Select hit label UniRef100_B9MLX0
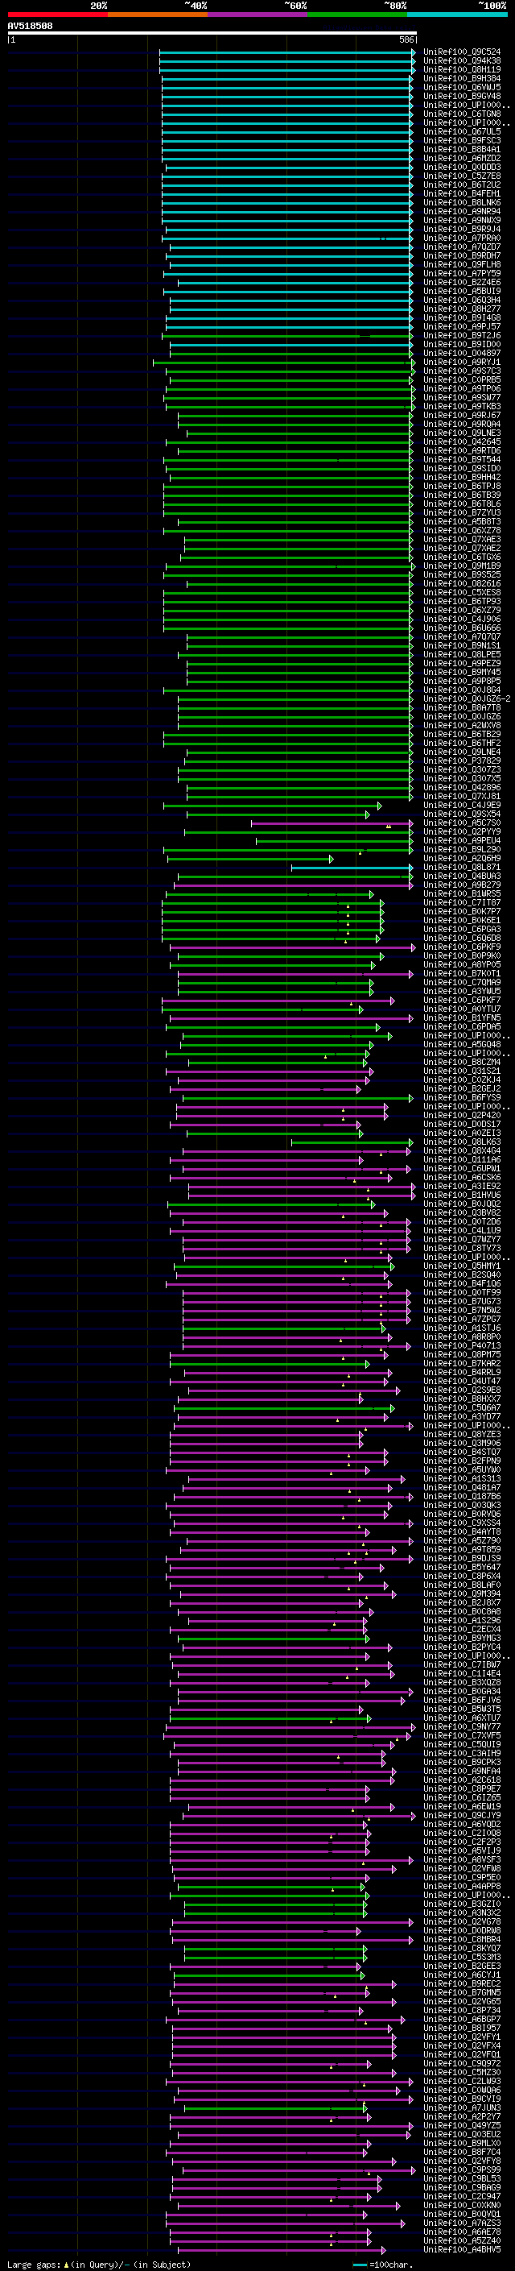This screenshot has width=515, height=2271. pyautogui.click(x=462, y=2143)
